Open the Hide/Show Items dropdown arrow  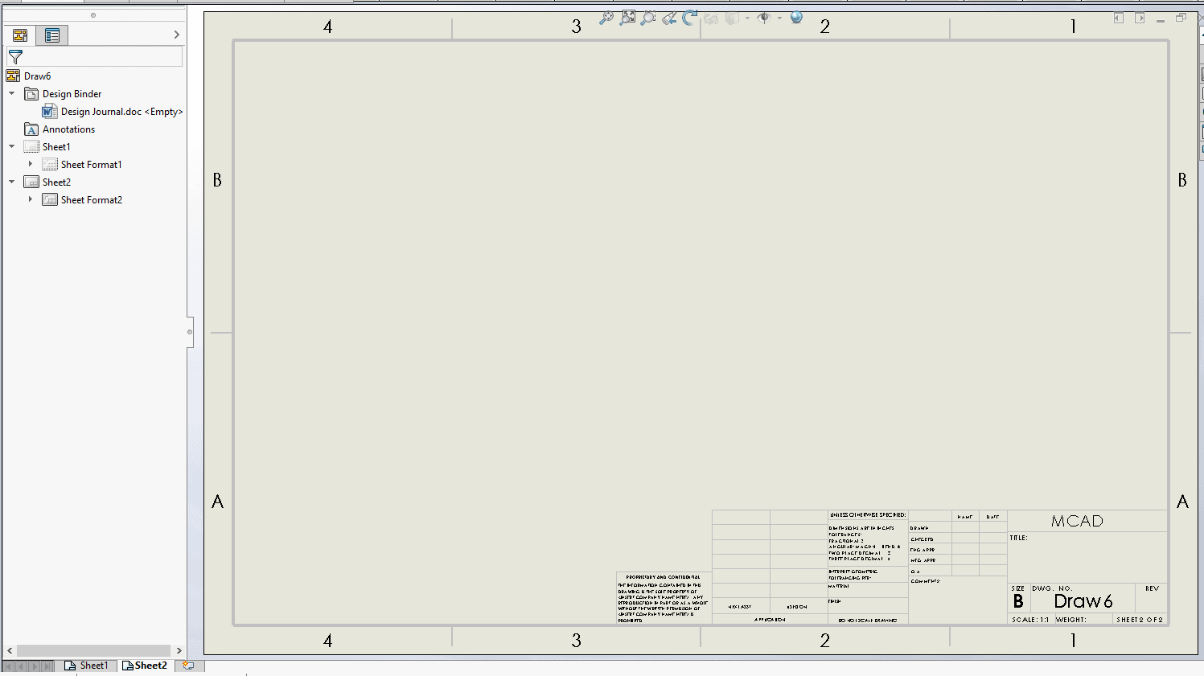click(x=779, y=18)
